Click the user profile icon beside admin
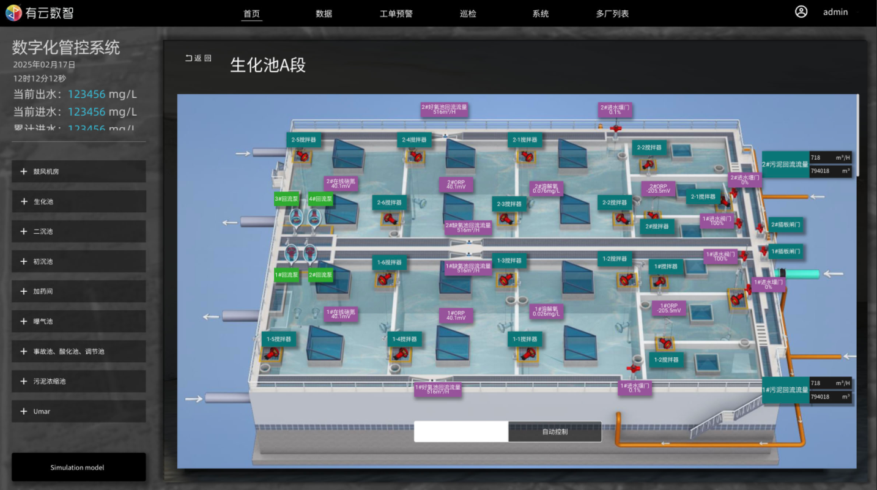The height and width of the screenshot is (490, 877). (801, 12)
